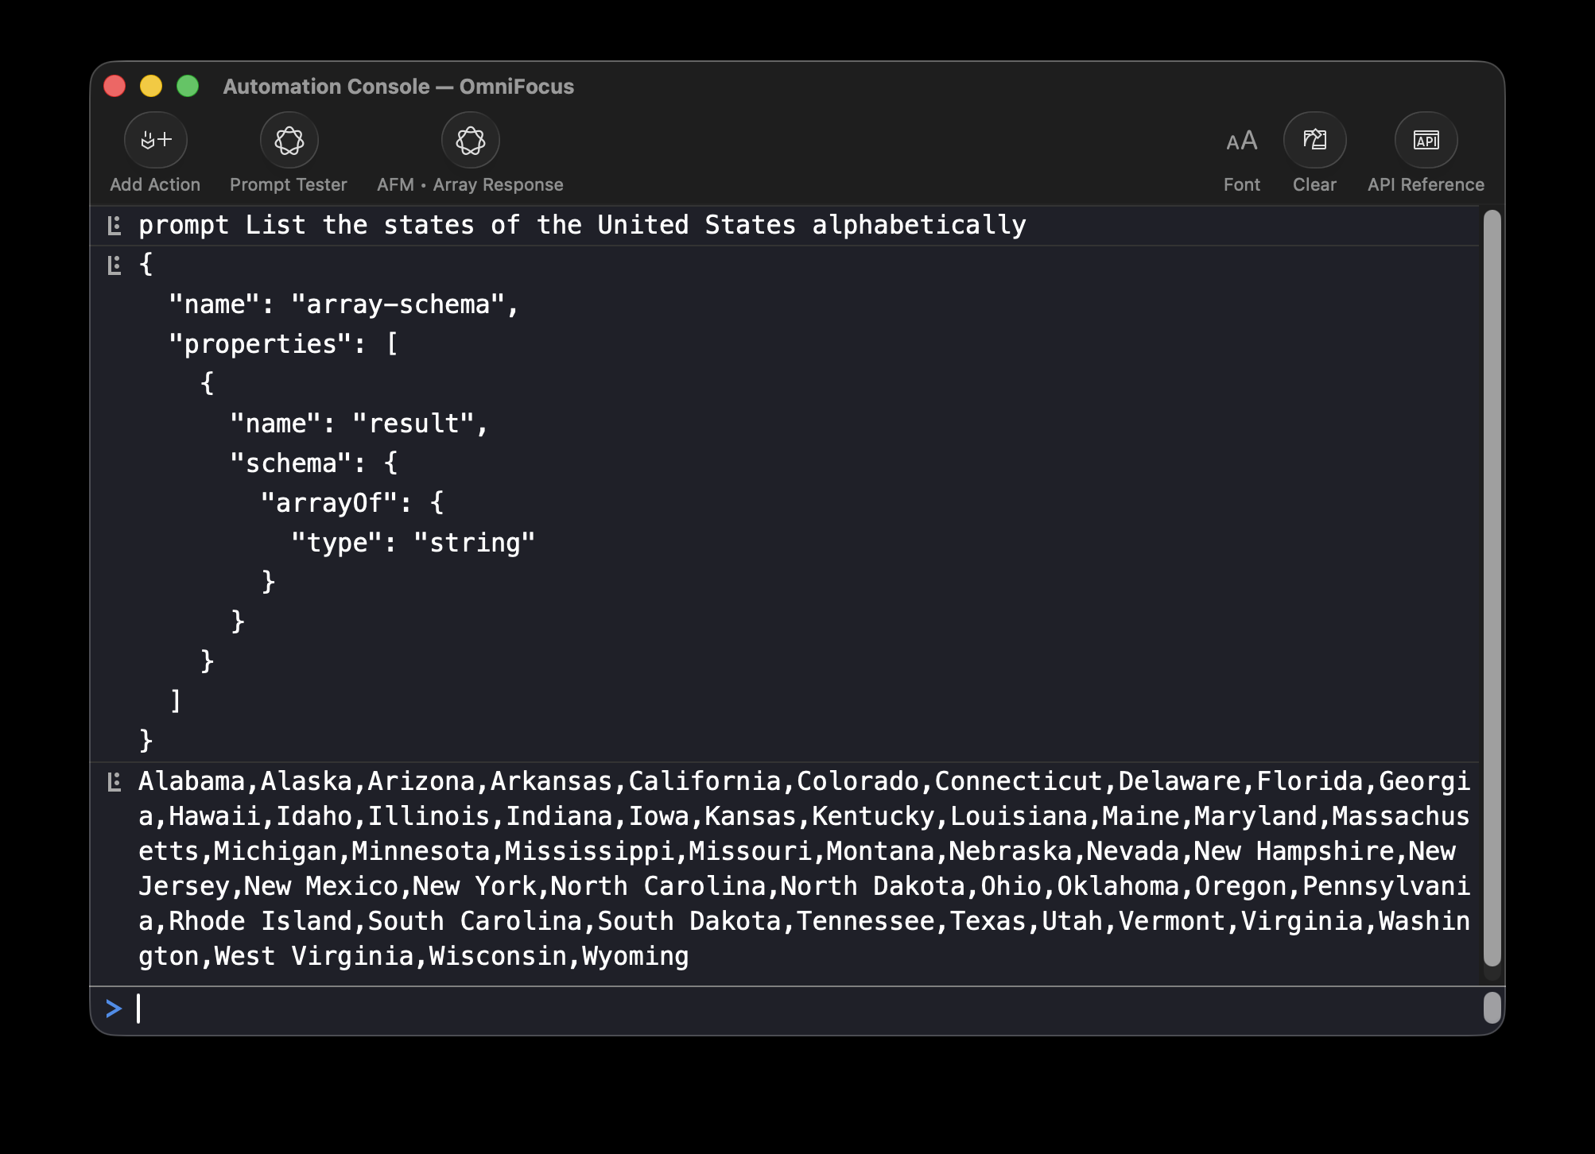Viewport: 1595px width, 1154px height.
Task: Click the Add Action toolbar icon
Action: tap(156, 141)
